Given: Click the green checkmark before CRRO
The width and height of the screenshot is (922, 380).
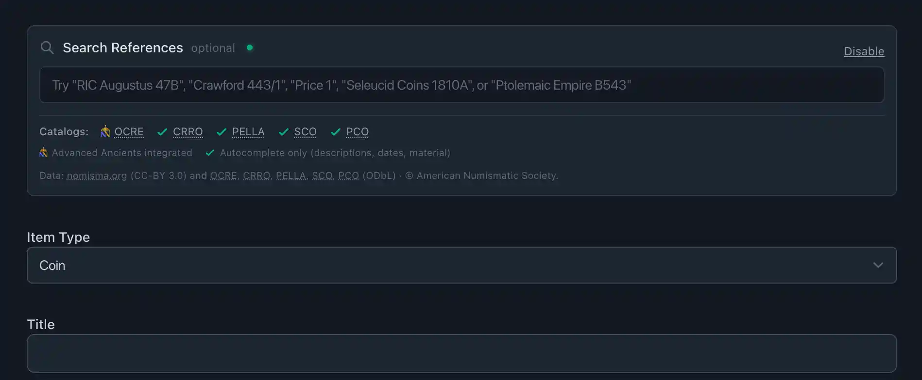Looking at the screenshot, I should (162, 132).
